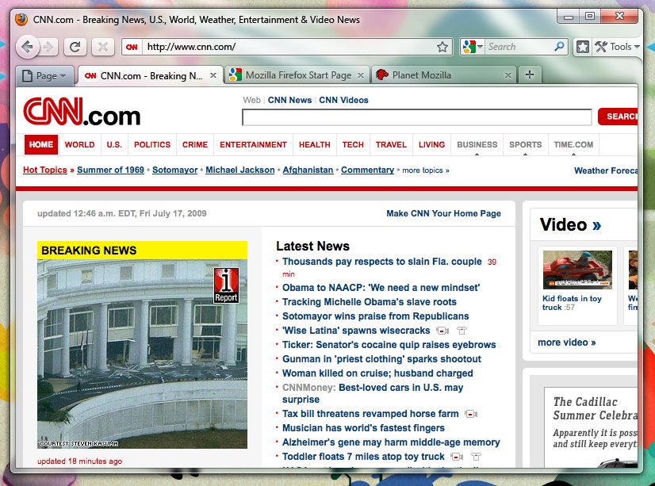This screenshot has height=486, width=655.
Task: Switch to Mozilla Firefox Start Page tab
Action: 297,75
